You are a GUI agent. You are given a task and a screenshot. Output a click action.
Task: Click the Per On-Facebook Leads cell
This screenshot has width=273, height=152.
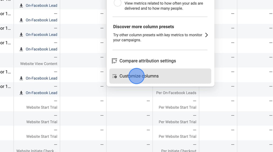pos(176,93)
